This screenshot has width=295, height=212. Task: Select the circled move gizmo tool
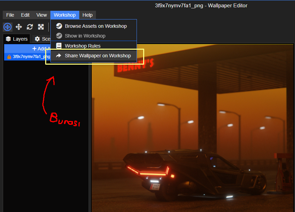point(8,27)
